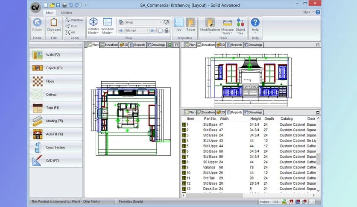Click the Width column header
This screenshot has width=357, height=207.
(x=224, y=118)
